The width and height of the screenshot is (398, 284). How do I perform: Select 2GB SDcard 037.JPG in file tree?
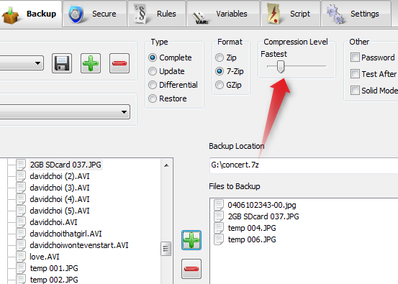tap(65, 165)
